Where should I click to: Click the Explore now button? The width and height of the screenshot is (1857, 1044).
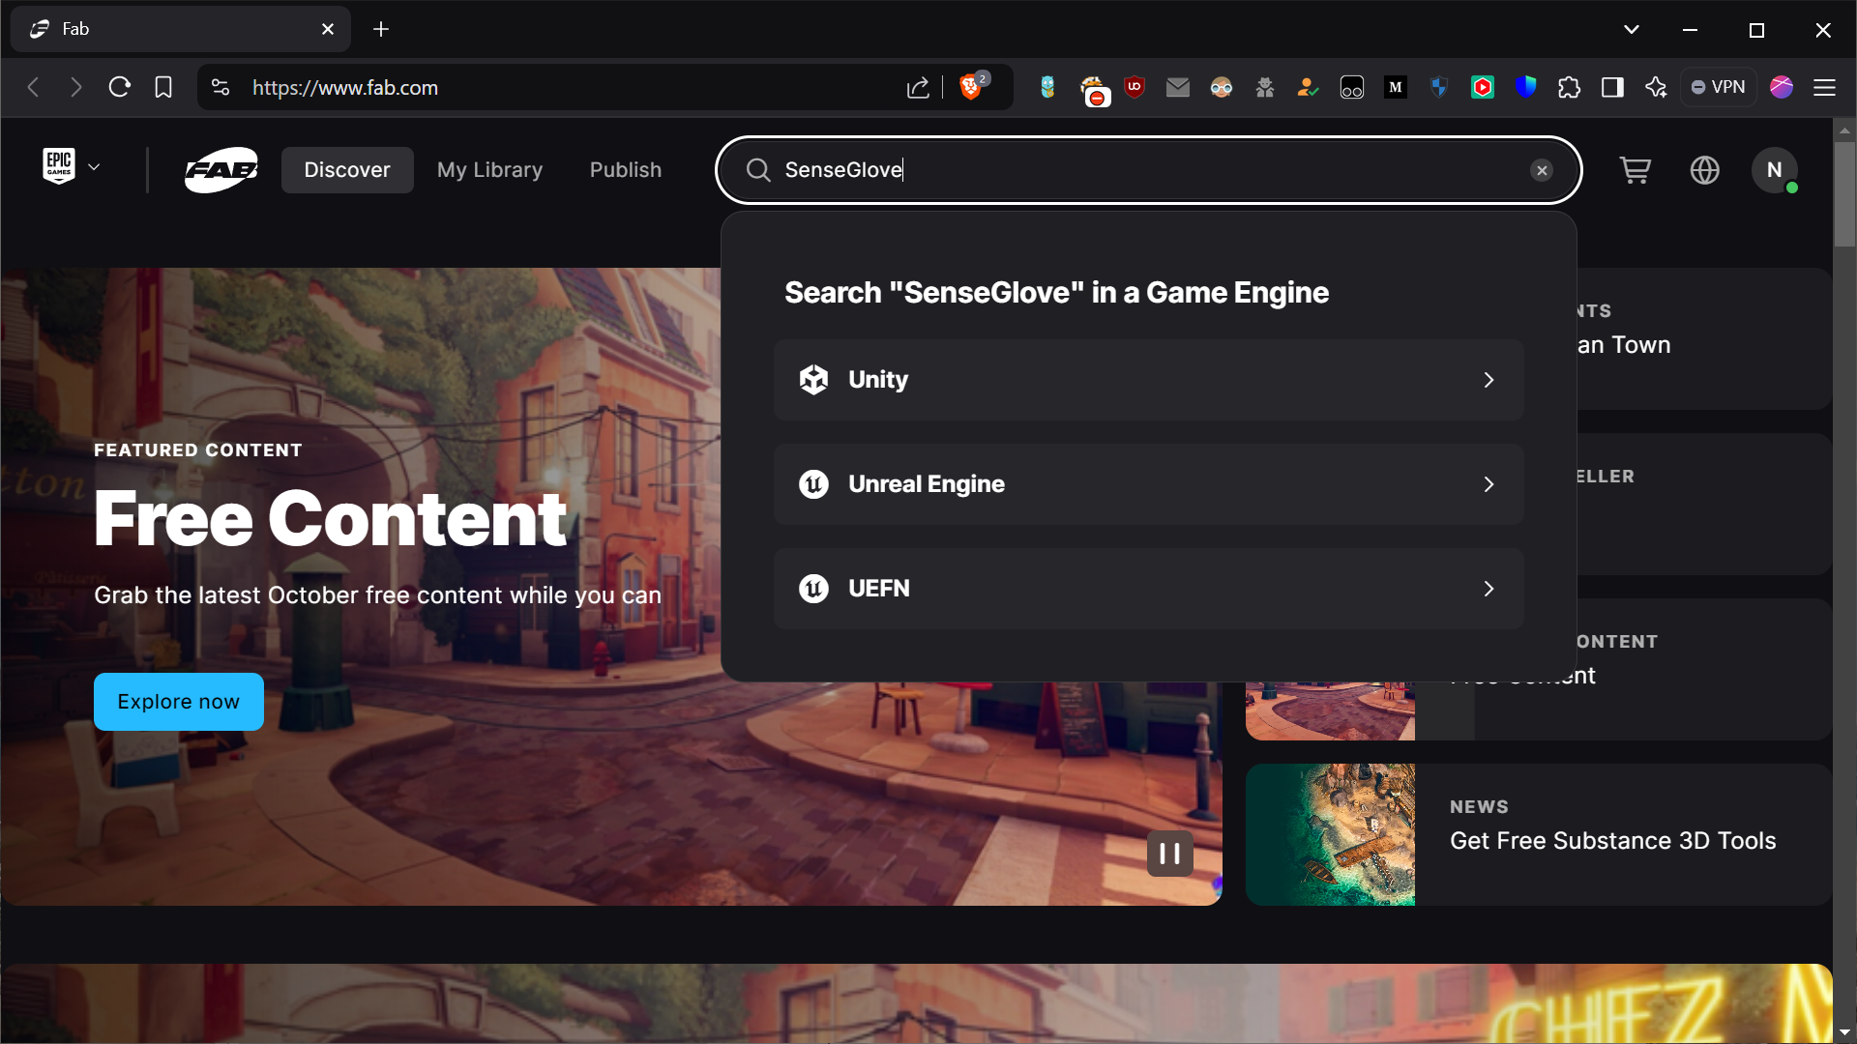(x=179, y=701)
